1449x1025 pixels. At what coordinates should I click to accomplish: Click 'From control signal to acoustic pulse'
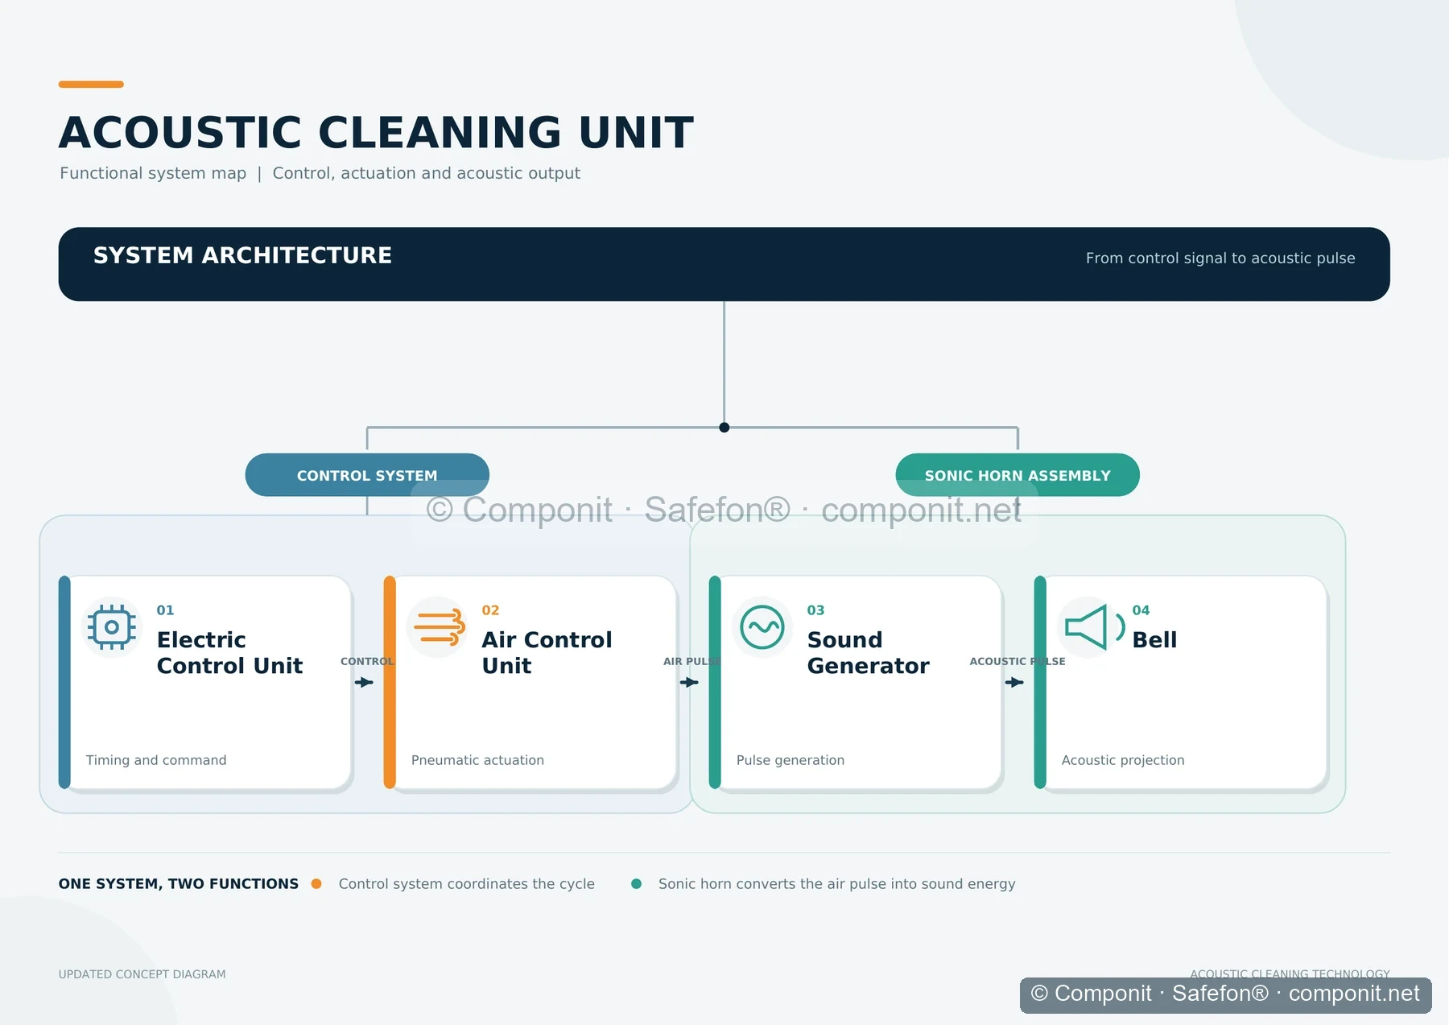click(1220, 258)
